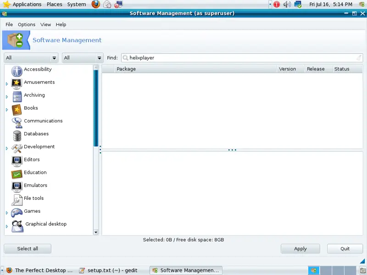367x275 pixels.
Task: Switch to the first workspace in the pager
Action: (314, 270)
